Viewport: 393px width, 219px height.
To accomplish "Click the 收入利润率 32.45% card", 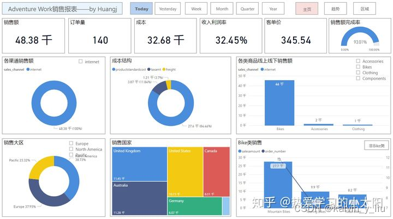I will point(231,35).
